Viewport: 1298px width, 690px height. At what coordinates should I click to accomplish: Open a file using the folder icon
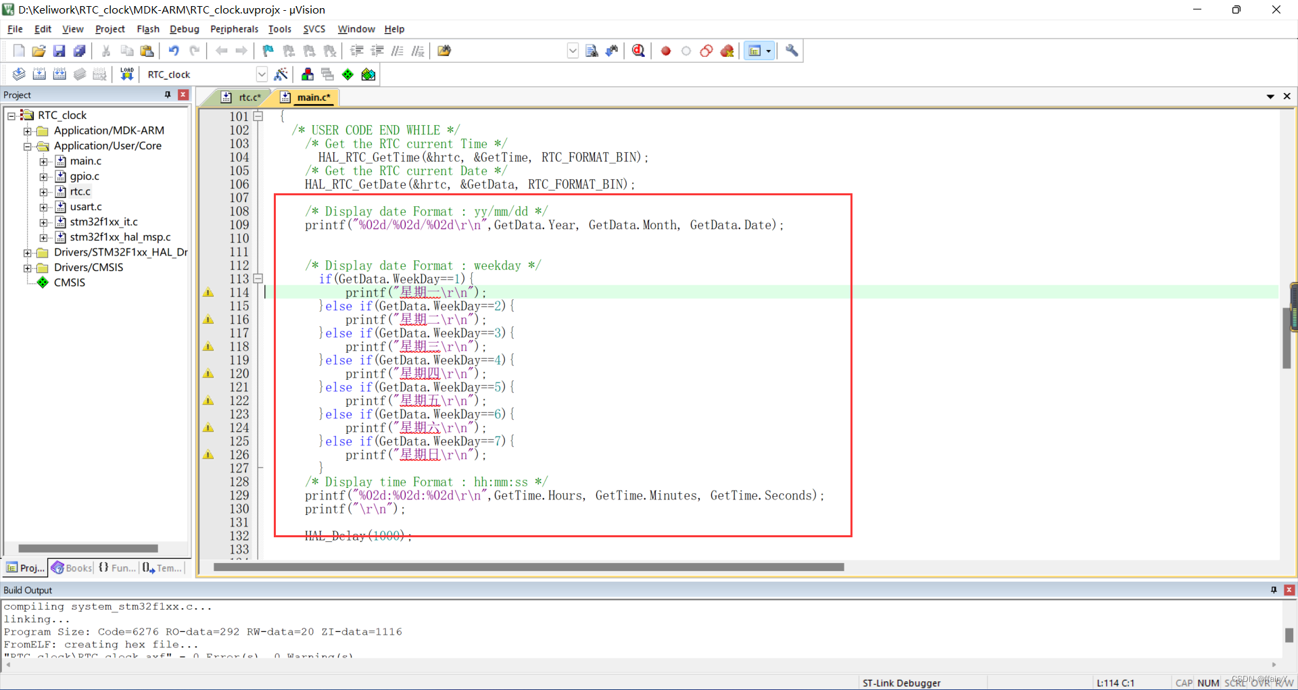[39, 51]
